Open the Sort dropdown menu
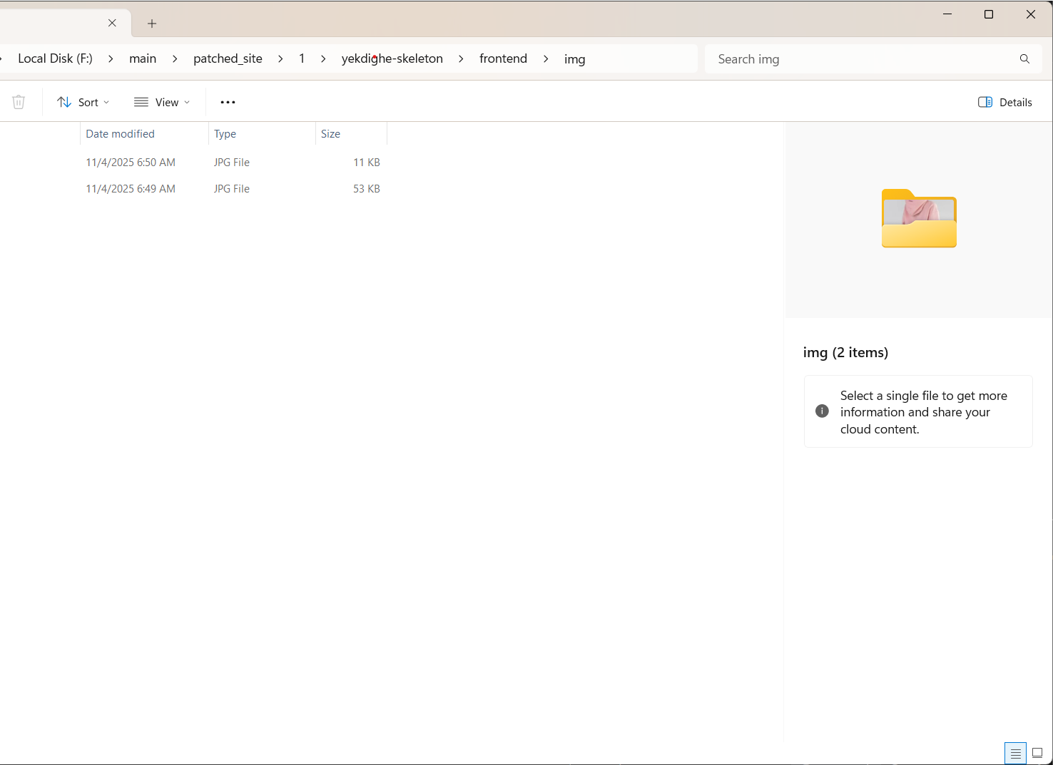1053x765 pixels. (x=83, y=102)
